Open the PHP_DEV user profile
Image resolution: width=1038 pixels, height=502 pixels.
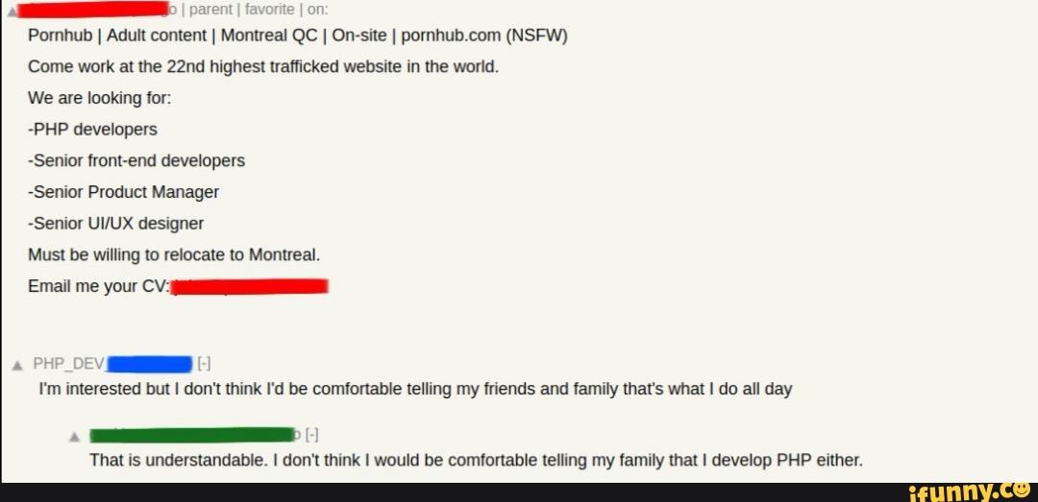point(69,364)
